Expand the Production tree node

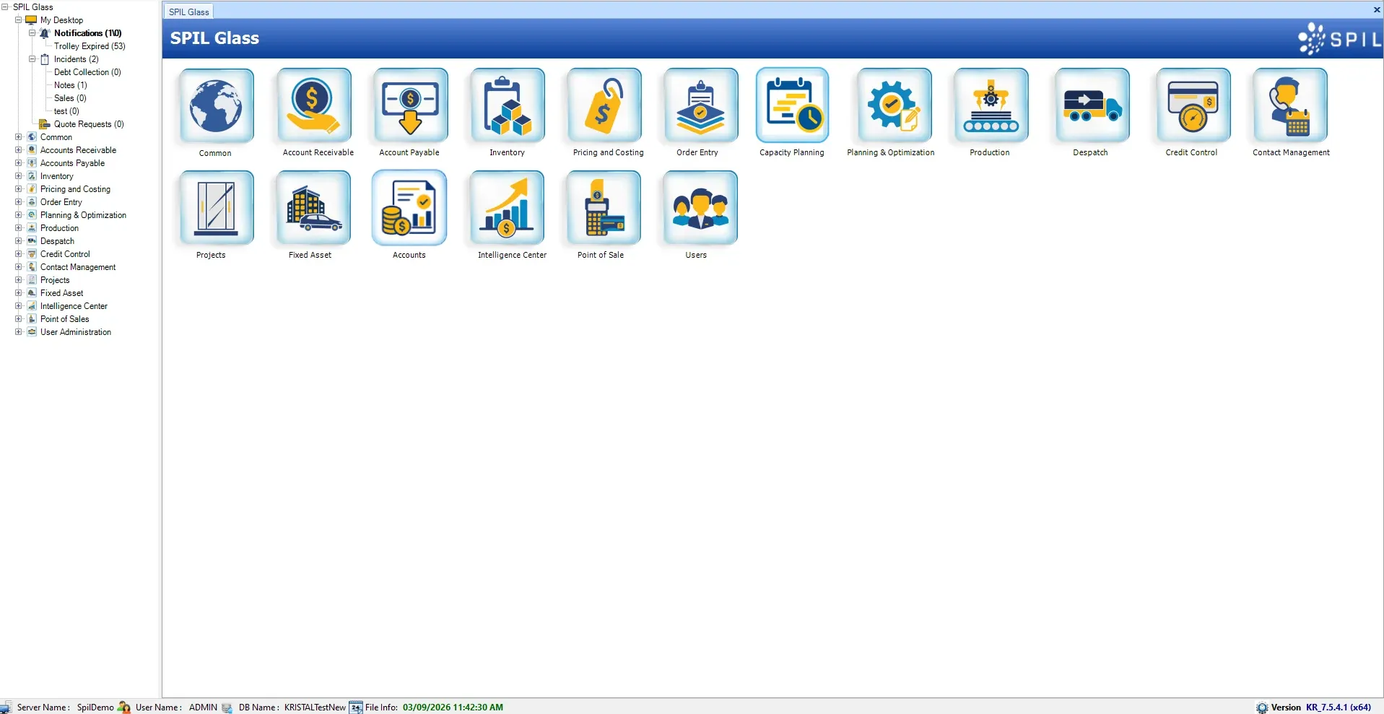pos(18,228)
